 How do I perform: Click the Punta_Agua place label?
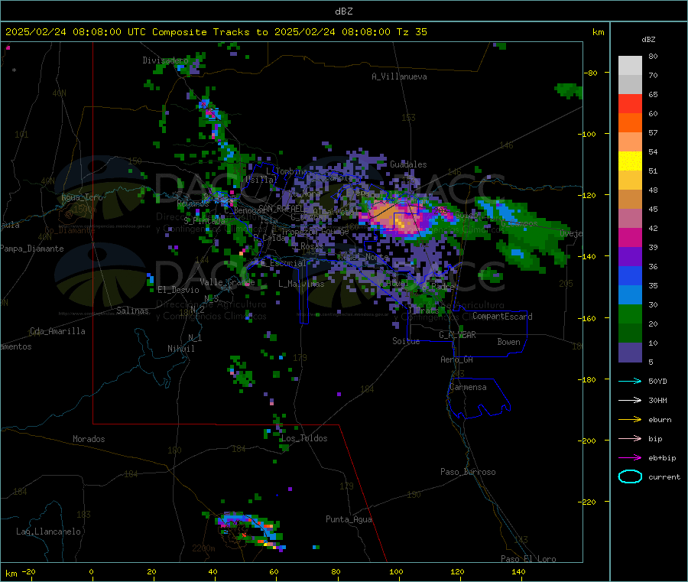tap(349, 519)
